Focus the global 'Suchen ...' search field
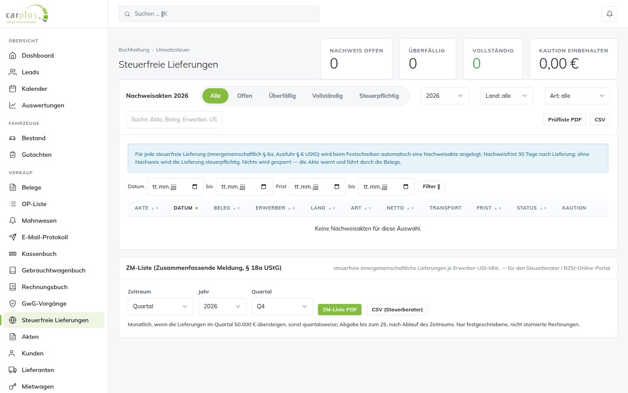 tap(219, 14)
